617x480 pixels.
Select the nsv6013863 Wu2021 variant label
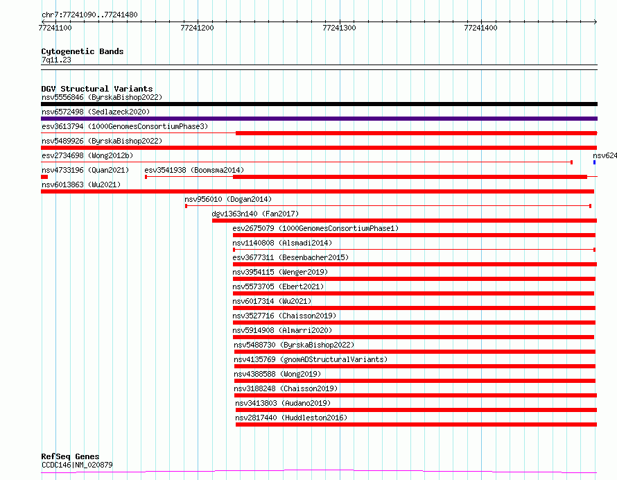(80, 185)
